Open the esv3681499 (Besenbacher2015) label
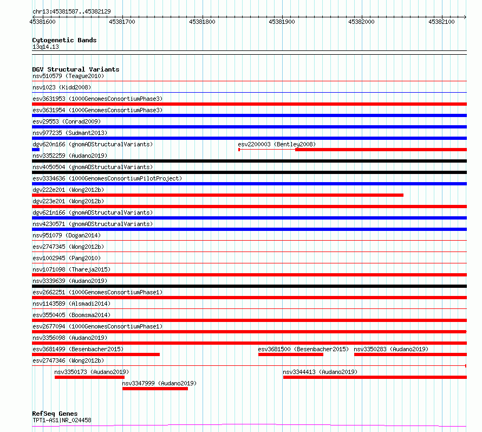Screen dimensions: 482x432 (x=78, y=349)
